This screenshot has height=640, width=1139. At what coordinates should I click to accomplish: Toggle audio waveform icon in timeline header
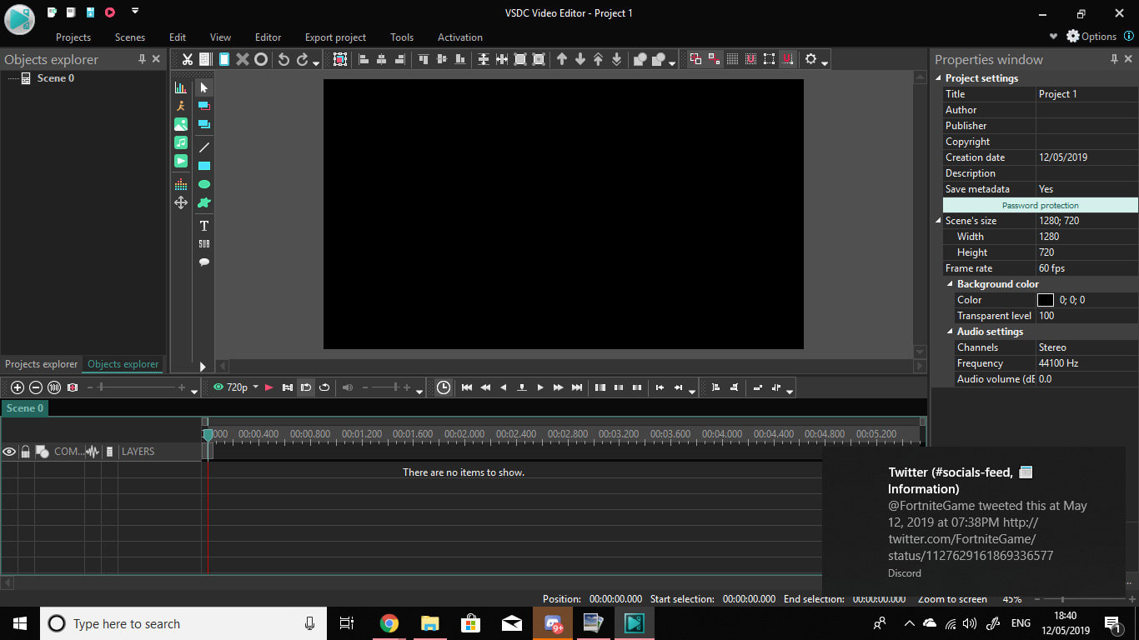coord(93,452)
